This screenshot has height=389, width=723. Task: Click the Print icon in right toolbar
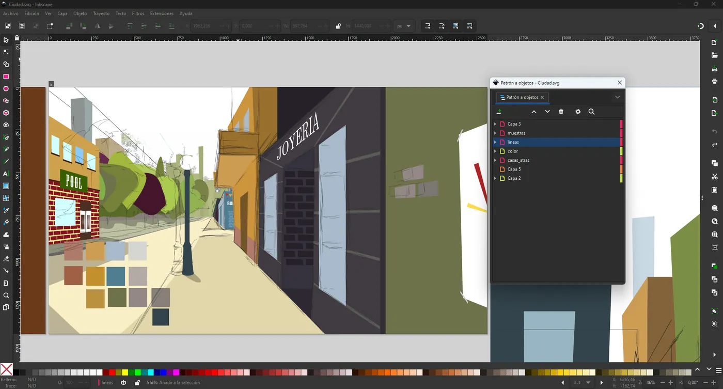coord(715,81)
